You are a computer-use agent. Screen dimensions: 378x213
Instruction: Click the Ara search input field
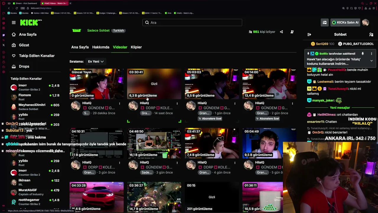[x=192, y=22]
